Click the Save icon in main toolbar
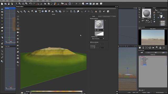The width and height of the screenshot is (168, 94). [9, 4]
